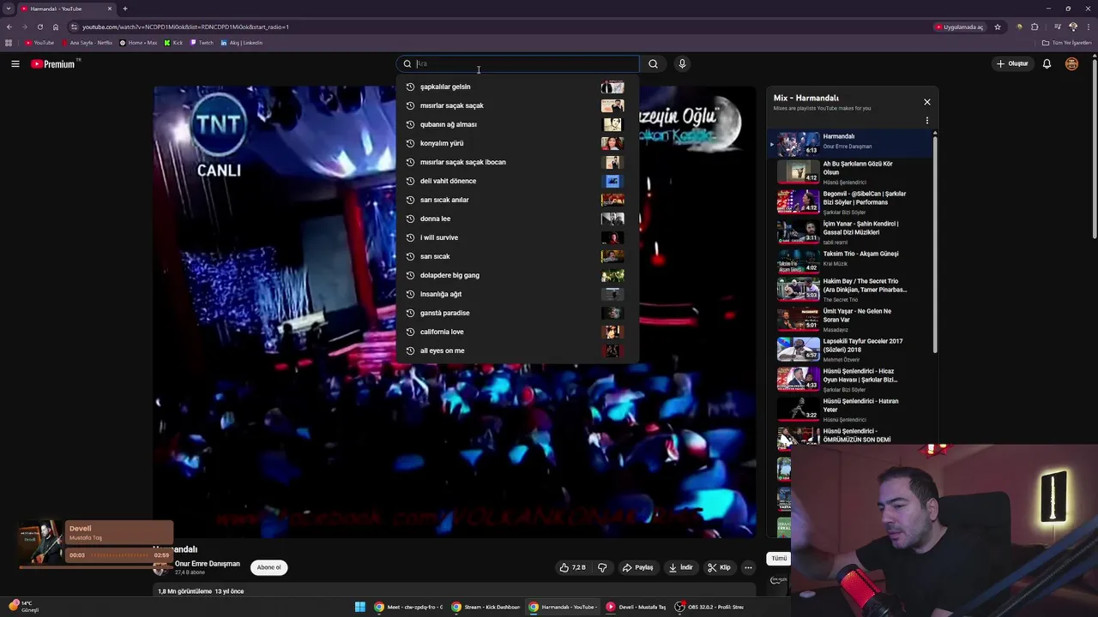
Task: Click the search magnifier button
Action: coord(653,63)
